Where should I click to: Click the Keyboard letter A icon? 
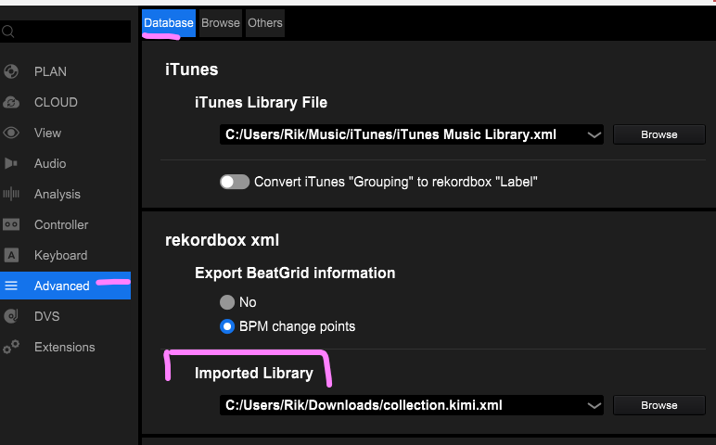[x=11, y=255]
